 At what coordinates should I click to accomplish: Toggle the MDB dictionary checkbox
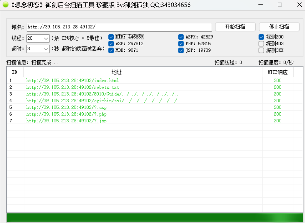(x=111, y=50)
